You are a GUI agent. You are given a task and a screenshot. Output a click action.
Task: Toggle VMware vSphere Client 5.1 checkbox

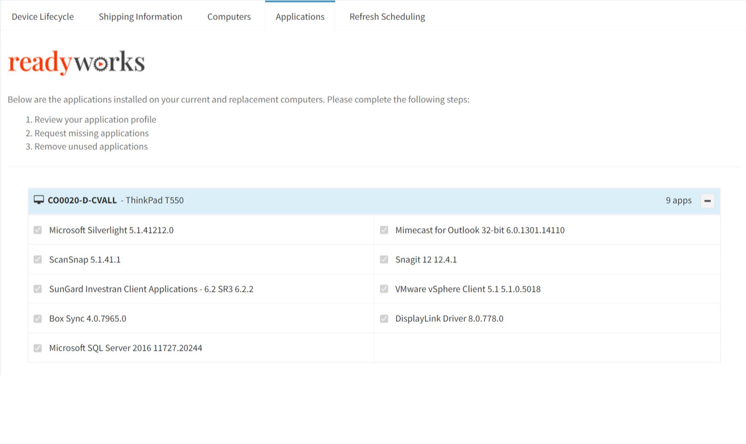384,289
